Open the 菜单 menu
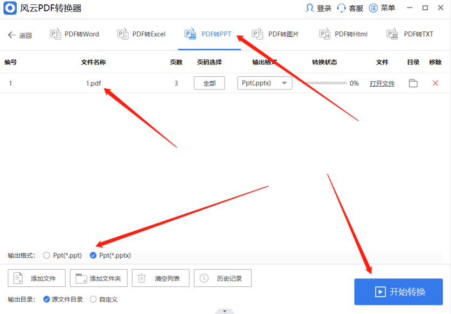Image resolution: width=451 pixels, height=314 pixels. click(x=382, y=8)
